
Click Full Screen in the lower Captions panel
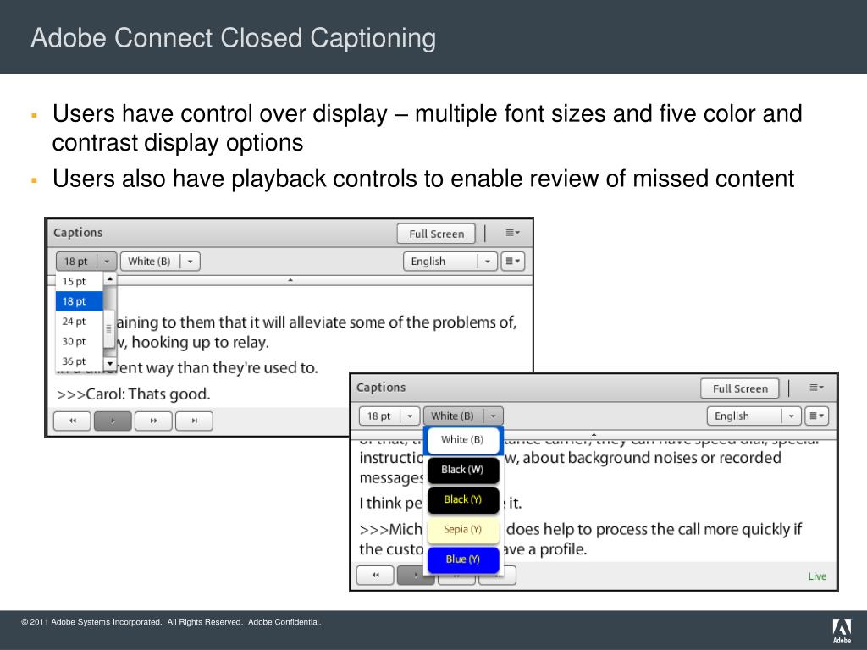coord(739,388)
